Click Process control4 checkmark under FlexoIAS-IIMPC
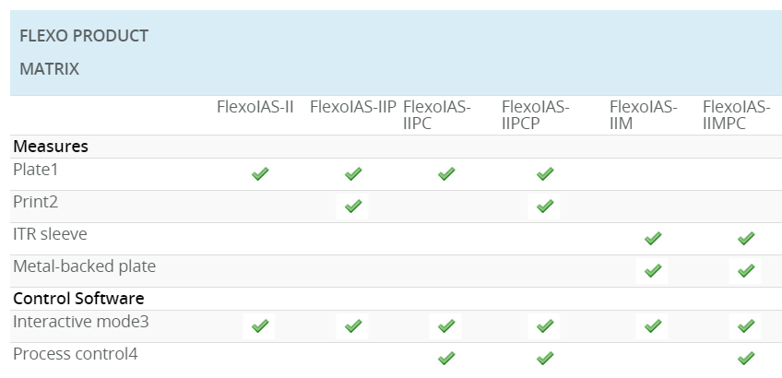Viewport: 782px width, 378px height. pyautogui.click(x=746, y=358)
